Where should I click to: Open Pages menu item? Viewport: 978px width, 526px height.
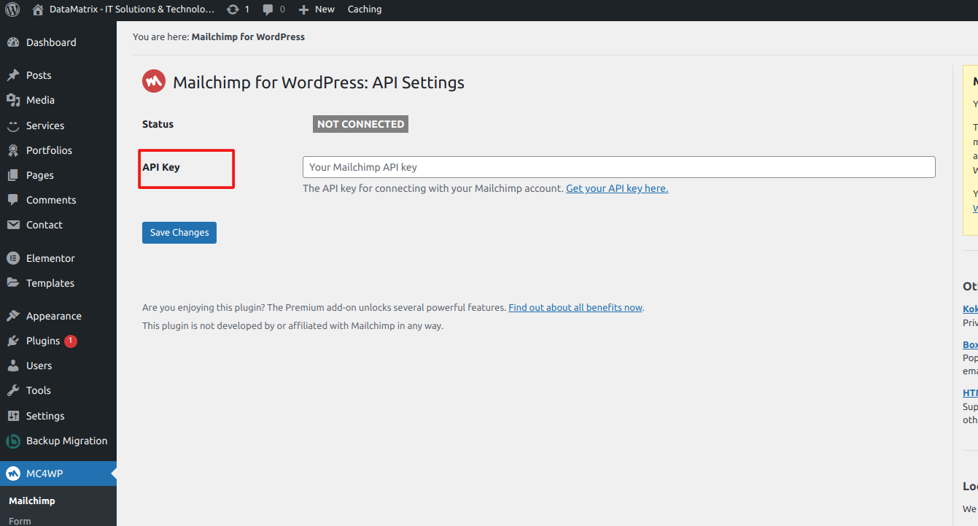tap(58, 175)
